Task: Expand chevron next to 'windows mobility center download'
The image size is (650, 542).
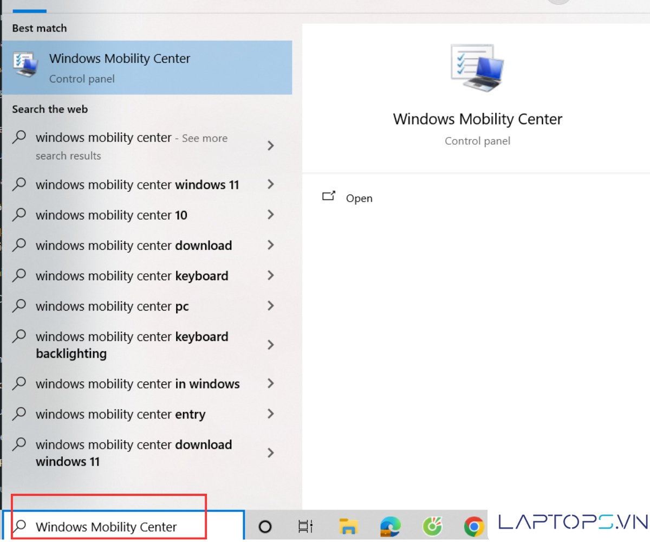Action: [271, 245]
